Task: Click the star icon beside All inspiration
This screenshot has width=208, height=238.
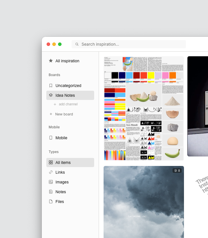Action: (51, 61)
